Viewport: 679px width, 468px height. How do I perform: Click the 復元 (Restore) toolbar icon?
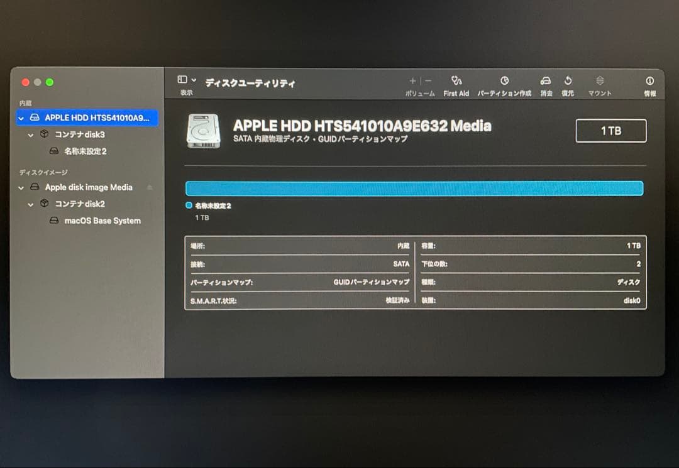[x=567, y=82]
